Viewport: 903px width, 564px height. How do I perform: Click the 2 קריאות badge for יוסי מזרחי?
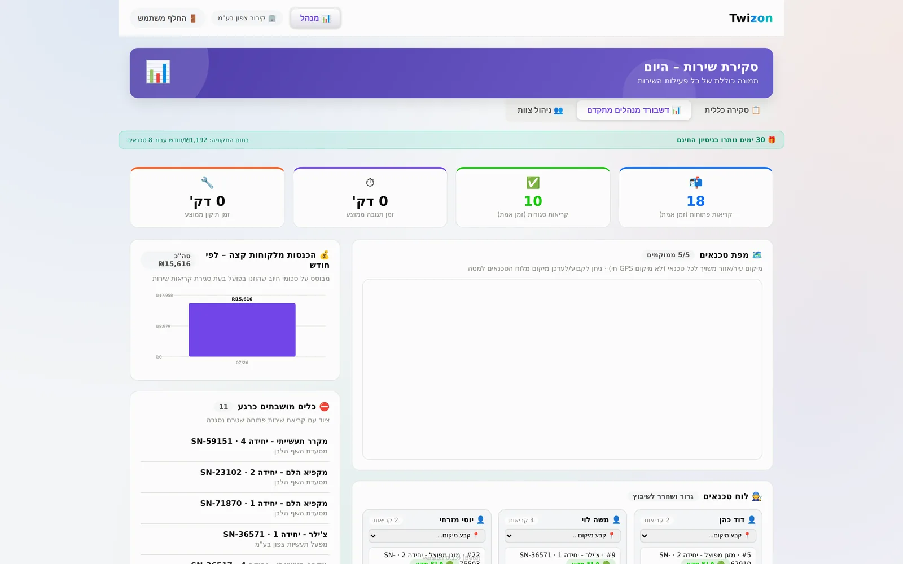pos(385,520)
